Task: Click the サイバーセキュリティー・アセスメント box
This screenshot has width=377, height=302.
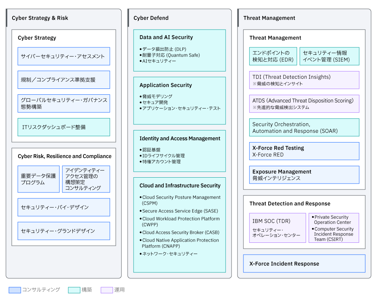Action: pyautogui.click(x=64, y=56)
